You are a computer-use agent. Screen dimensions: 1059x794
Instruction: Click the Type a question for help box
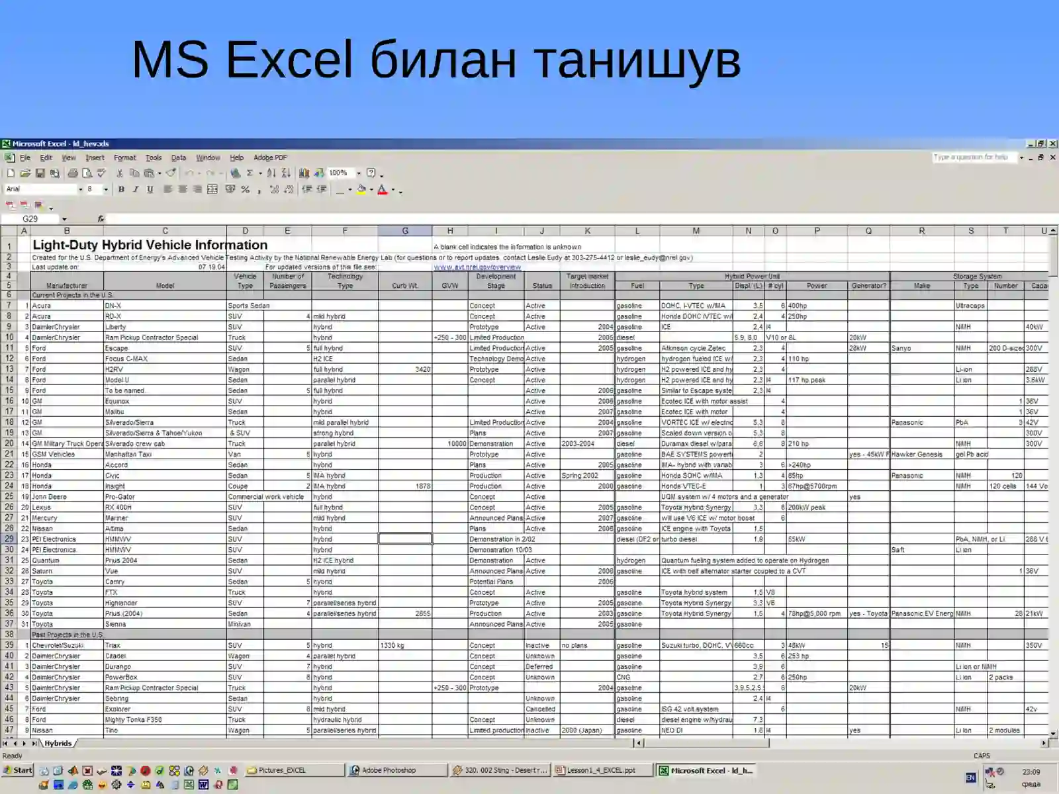[x=974, y=157]
